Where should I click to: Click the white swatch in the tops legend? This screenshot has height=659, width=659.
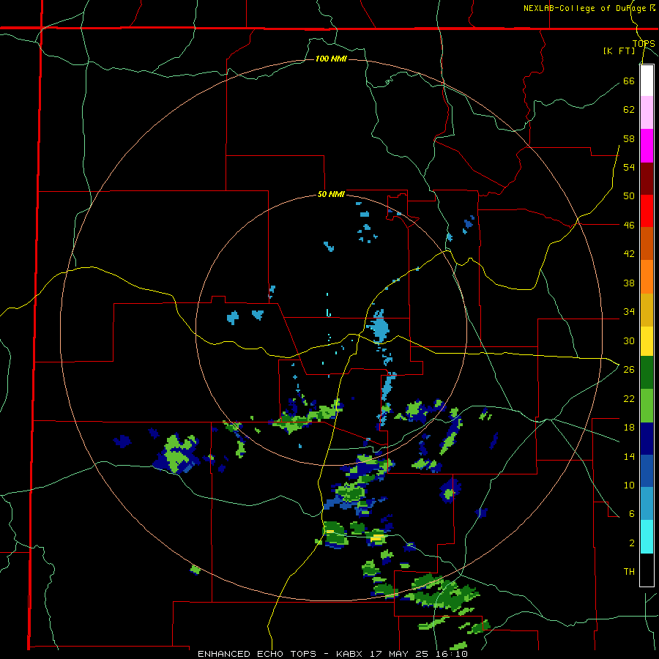click(647, 81)
